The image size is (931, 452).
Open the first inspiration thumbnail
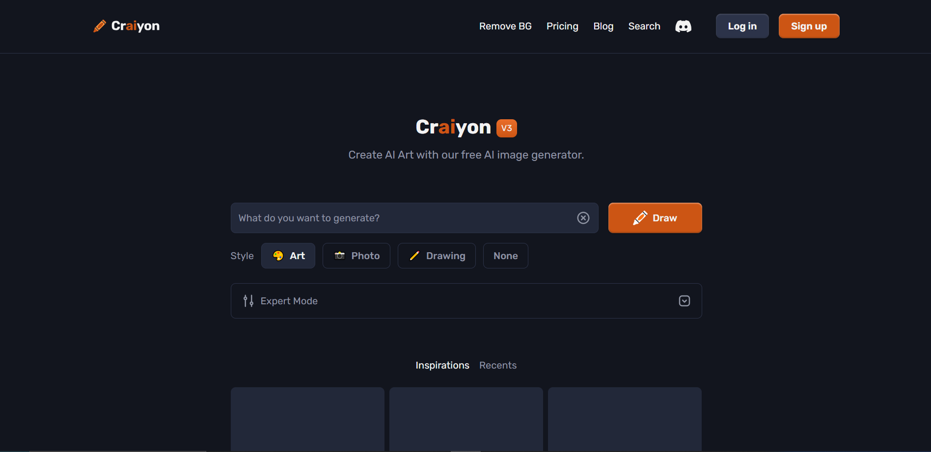pyautogui.click(x=307, y=422)
